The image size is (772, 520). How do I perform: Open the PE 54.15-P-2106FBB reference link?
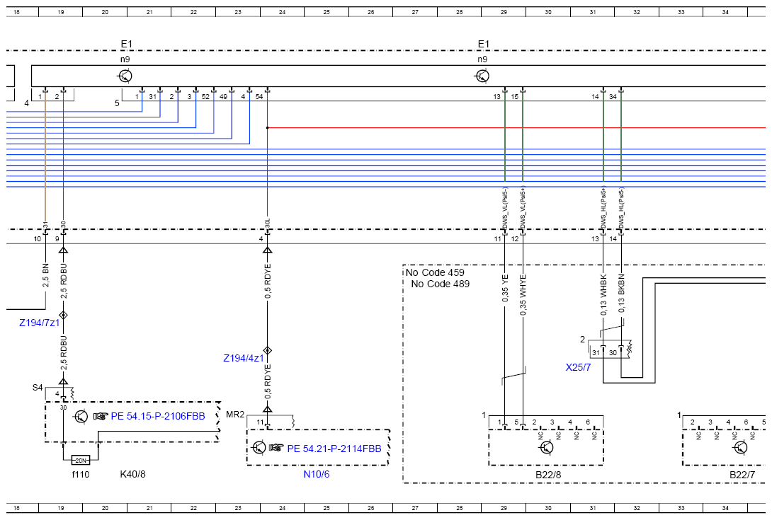click(x=157, y=416)
